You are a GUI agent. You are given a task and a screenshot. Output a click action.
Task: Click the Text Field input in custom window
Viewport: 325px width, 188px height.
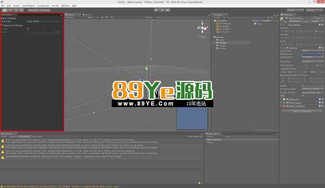(44, 21)
